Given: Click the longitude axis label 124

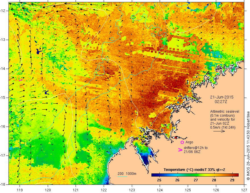Looking at the screenshot, I should pos(160,190).
